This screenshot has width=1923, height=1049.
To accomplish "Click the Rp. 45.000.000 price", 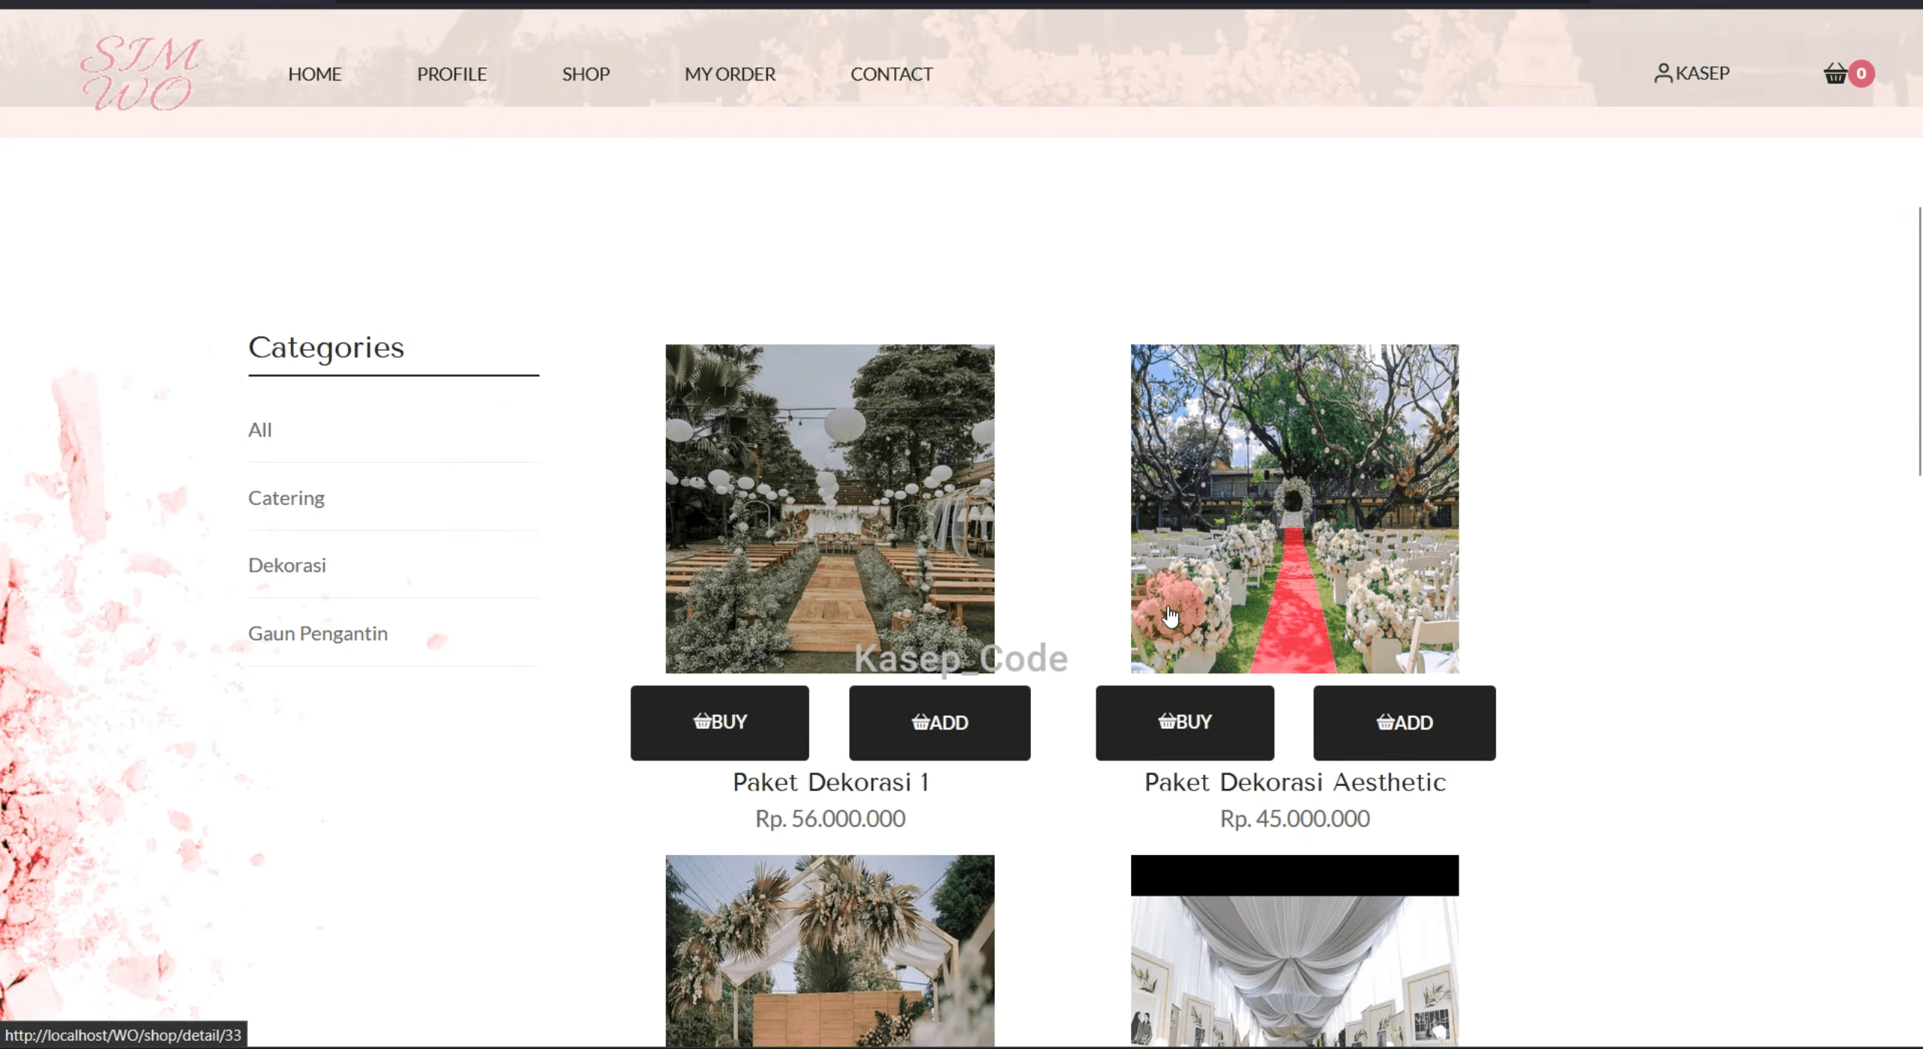I will coord(1294,818).
